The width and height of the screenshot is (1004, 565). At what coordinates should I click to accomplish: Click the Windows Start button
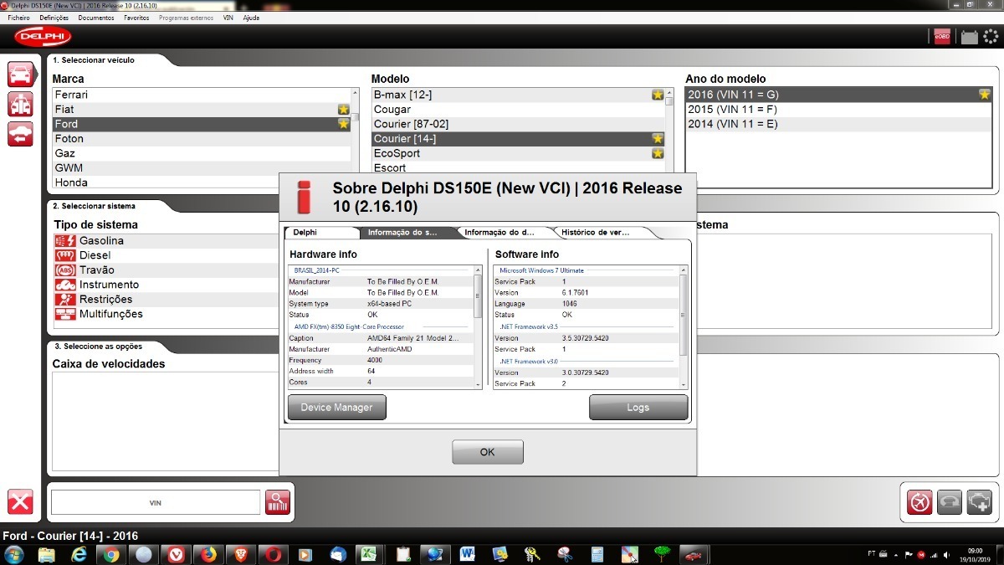point(14,554)
